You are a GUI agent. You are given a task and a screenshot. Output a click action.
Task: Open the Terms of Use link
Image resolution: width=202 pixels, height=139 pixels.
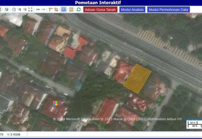click(x=192, y=119)
